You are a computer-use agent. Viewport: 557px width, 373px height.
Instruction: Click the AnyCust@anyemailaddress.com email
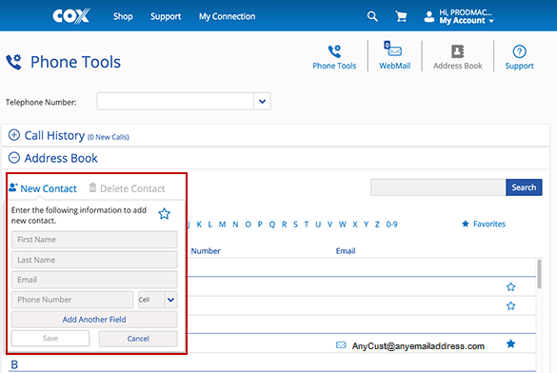tap(418, 346)
